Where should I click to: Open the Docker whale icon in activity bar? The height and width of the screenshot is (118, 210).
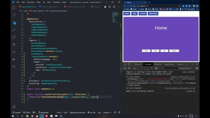tap(14, 59)
